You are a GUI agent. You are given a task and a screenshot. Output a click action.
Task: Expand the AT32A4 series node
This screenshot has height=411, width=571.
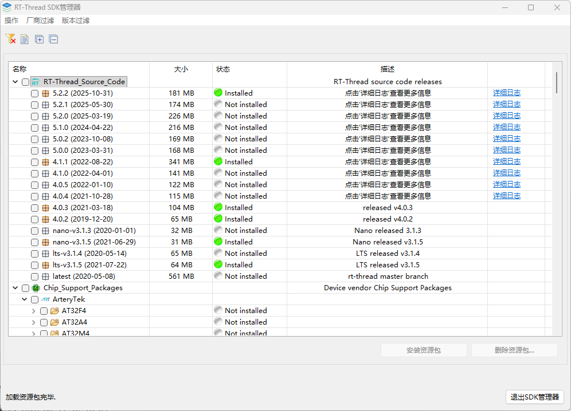[x=33, y=322]
